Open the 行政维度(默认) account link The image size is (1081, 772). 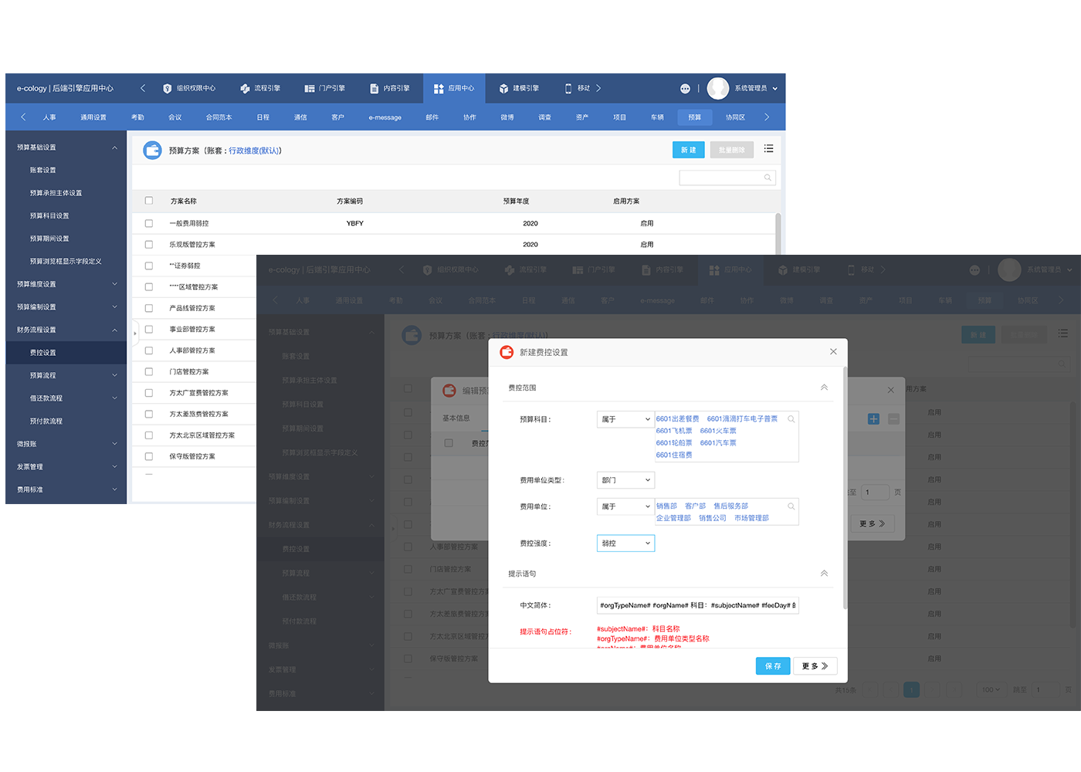coord(254,151)
